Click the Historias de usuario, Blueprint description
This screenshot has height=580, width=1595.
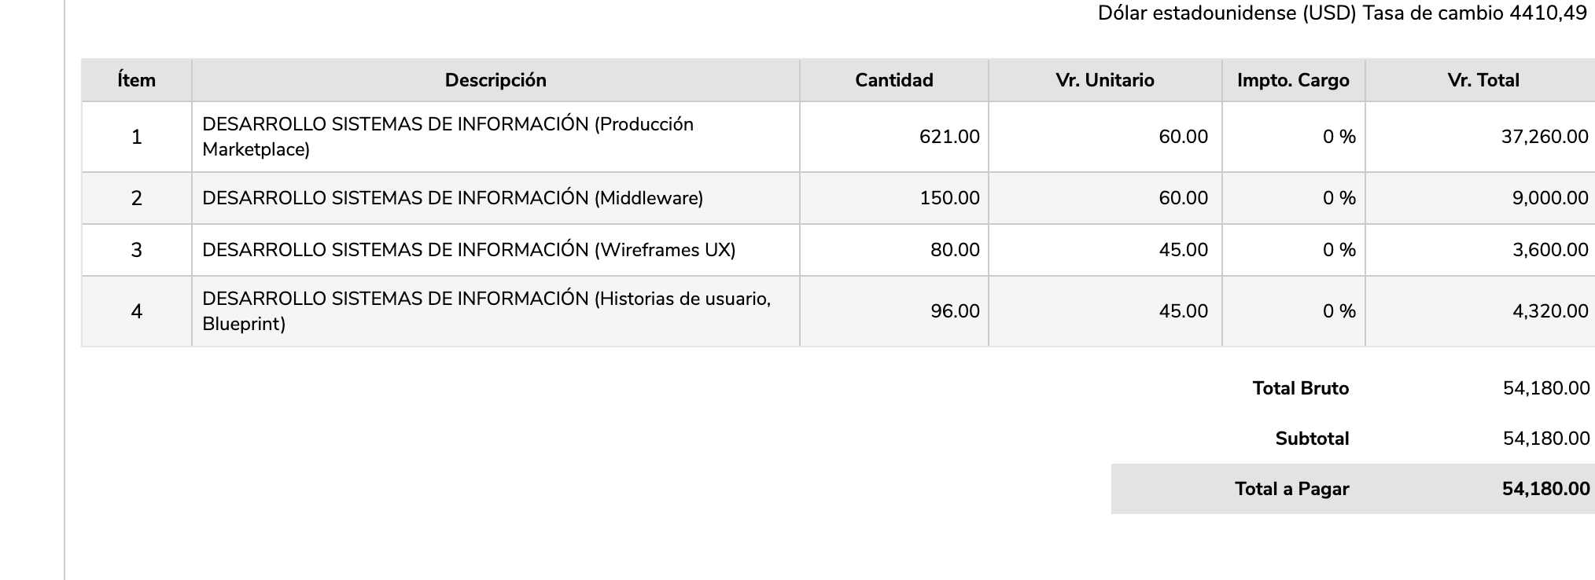coord(486,311)
